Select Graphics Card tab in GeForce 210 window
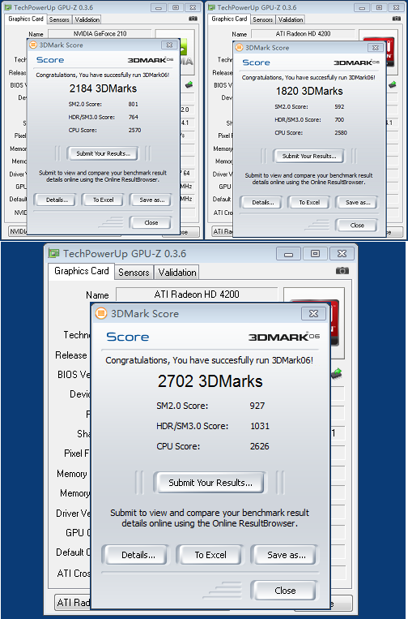The height and width of the screenshot is (619, 408). (26, 19)
